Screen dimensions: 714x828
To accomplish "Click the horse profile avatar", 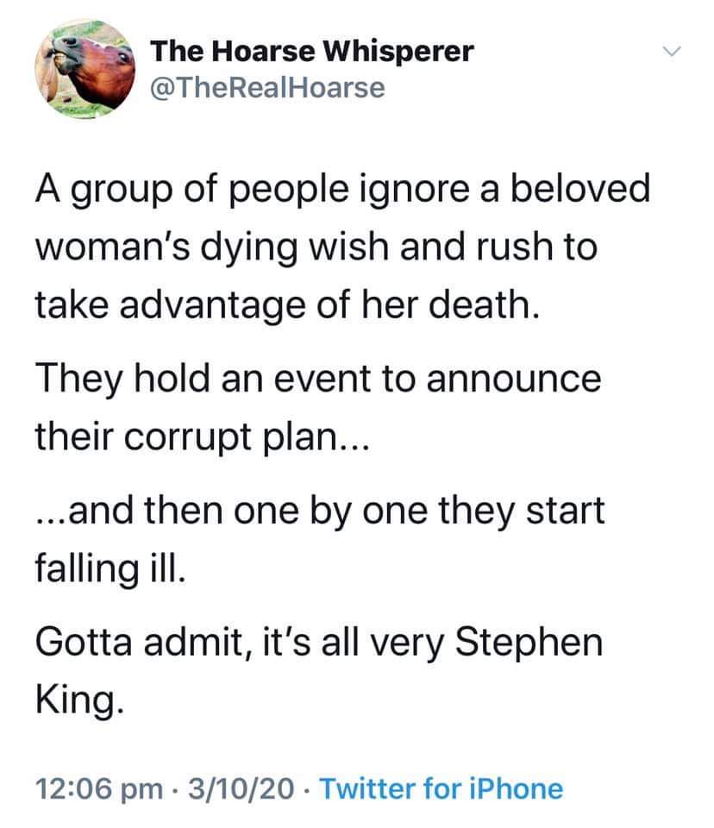I will (x=85, y=70).
